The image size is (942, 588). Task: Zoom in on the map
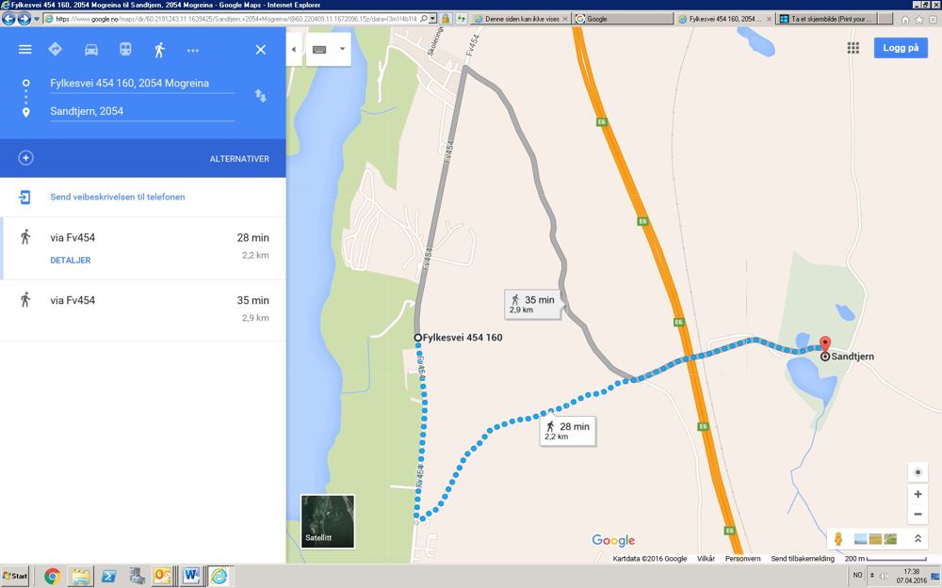click(918, 495)
